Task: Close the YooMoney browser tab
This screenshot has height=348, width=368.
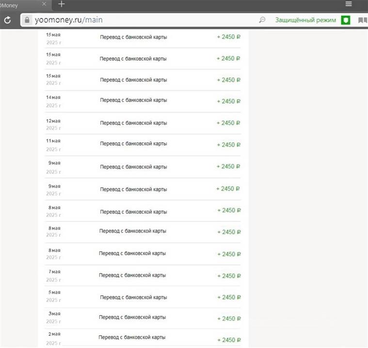Action: pos(45,4)
